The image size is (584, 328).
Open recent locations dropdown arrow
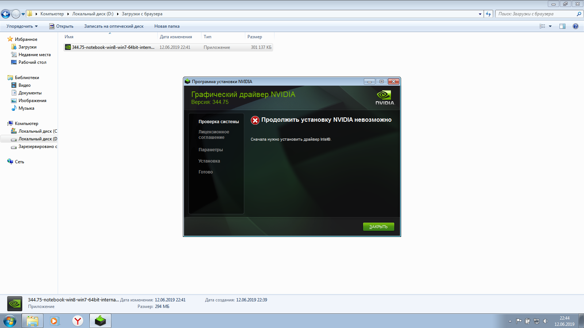[23, 14]
